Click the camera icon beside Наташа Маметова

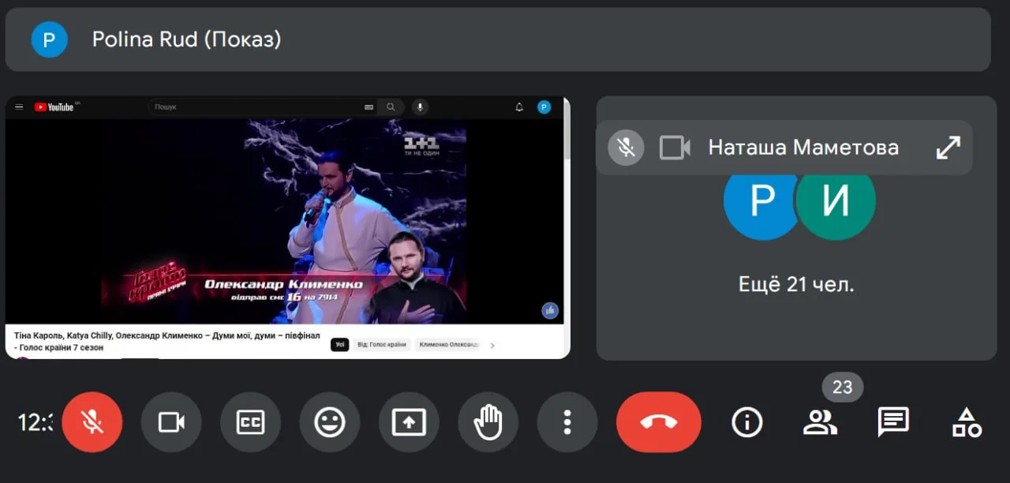(x=675, y=148)
